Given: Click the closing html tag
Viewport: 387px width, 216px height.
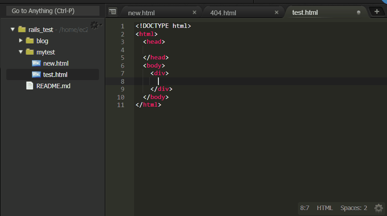Looking at the screenshot, I should (148, 105).
